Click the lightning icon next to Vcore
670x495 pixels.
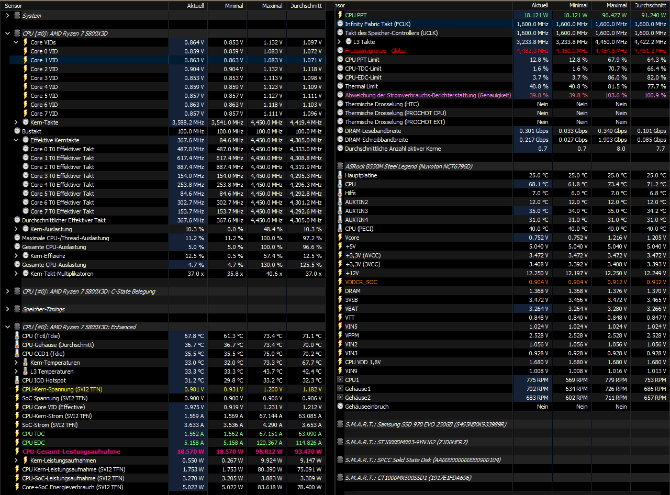tap(341, 238)
